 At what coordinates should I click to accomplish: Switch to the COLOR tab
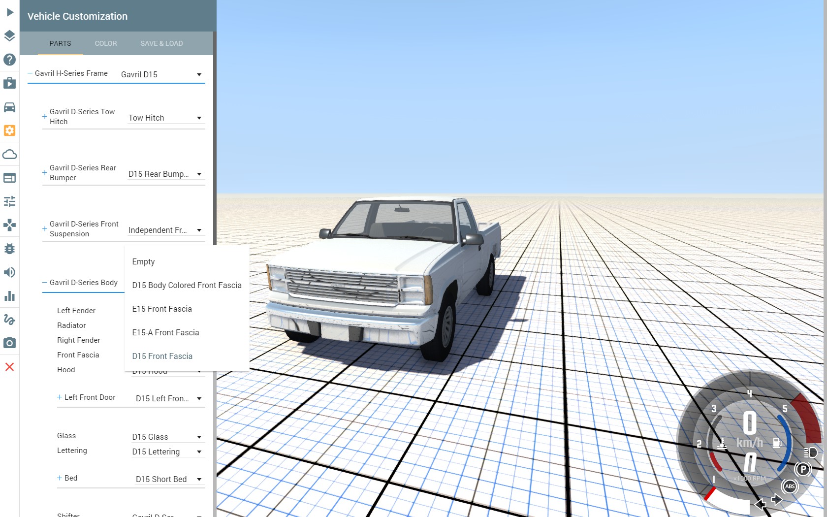(x=106, y=43)
